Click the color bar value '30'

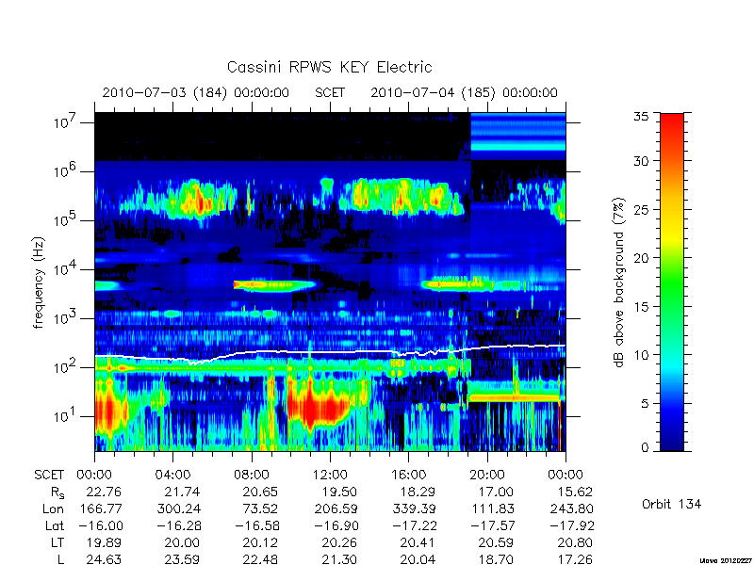643,160
